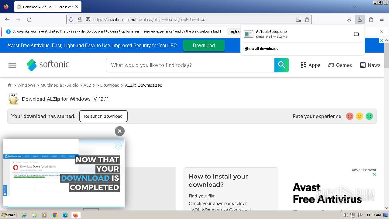Click the green search magnifier button
389x219 pixels.
tap(282, 65)
